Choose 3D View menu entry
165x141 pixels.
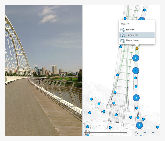point(137,30)
